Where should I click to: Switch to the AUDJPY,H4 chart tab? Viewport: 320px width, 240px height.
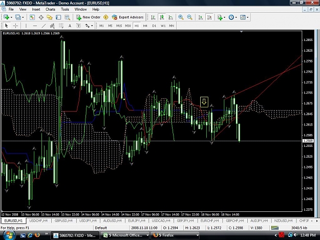[259, 221]
